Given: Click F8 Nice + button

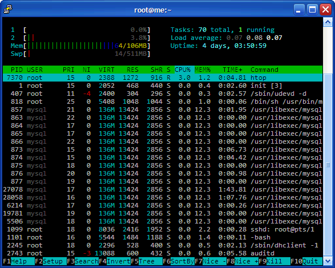Looking at the screenshot, I should pos(243,261).
